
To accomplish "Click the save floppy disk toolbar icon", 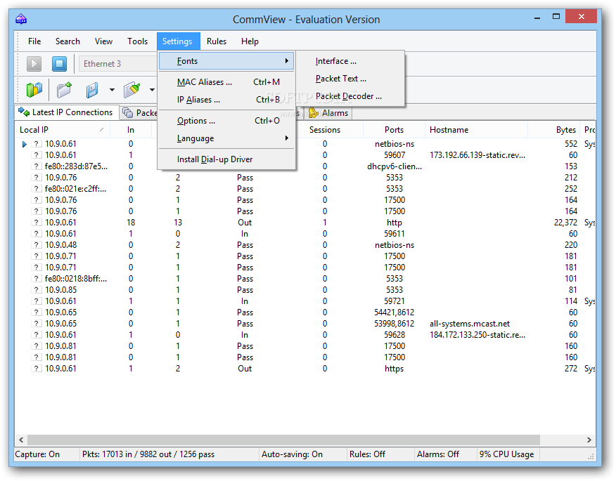I will tap(92, 90).
